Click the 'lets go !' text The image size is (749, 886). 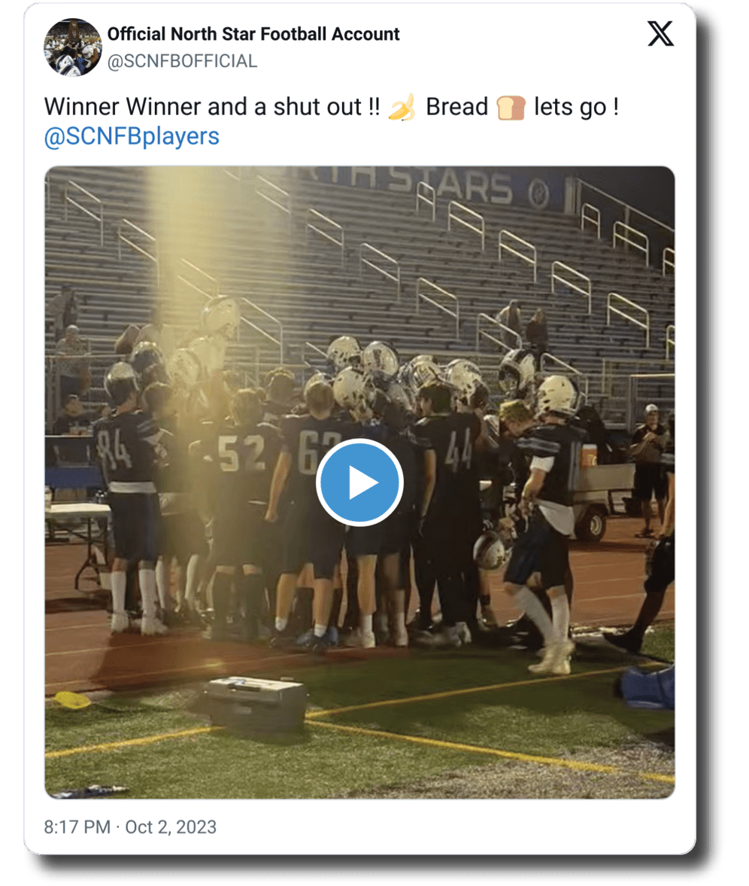click(x=576, y=107)
